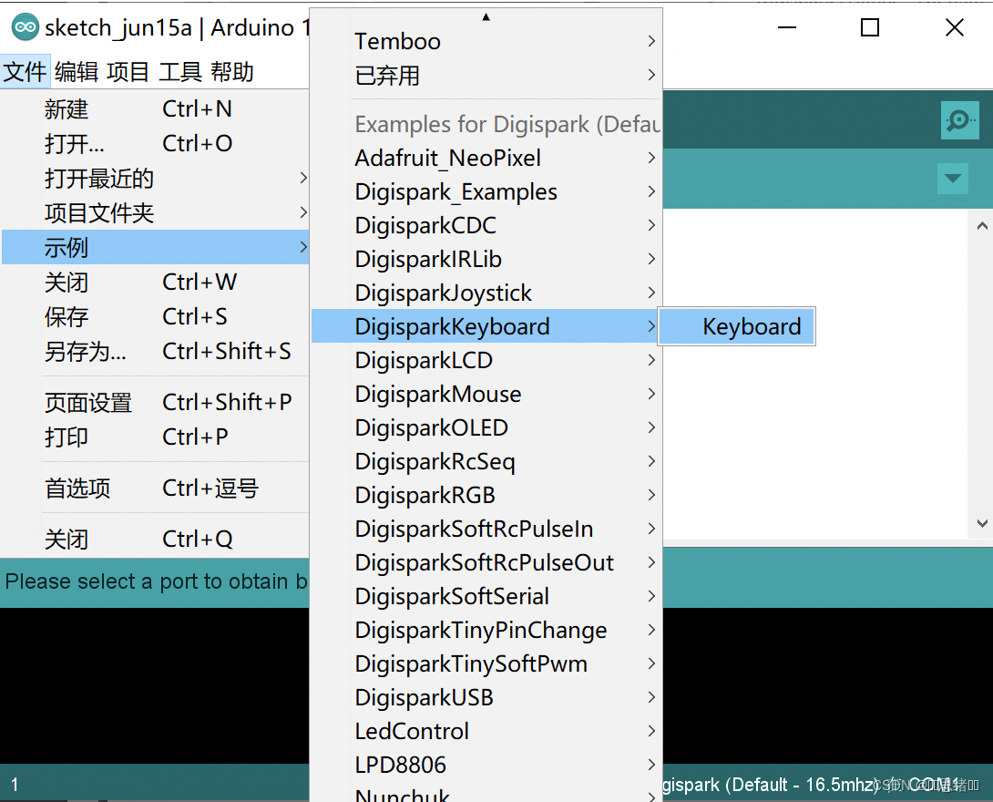Click the line number 1 in status bar
Image resolution: width=993 pixels, height=802 pixels.
[x=15, y=785]
